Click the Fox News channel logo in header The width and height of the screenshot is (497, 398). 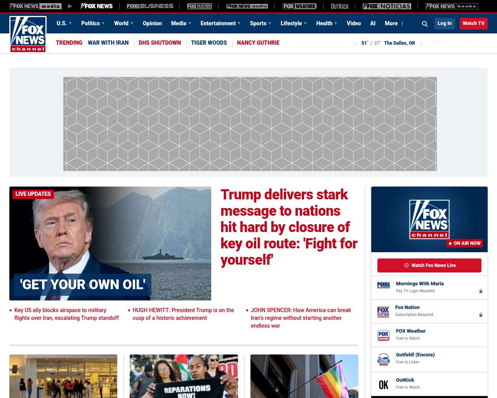pyautogui.click(x=28, y=34)
